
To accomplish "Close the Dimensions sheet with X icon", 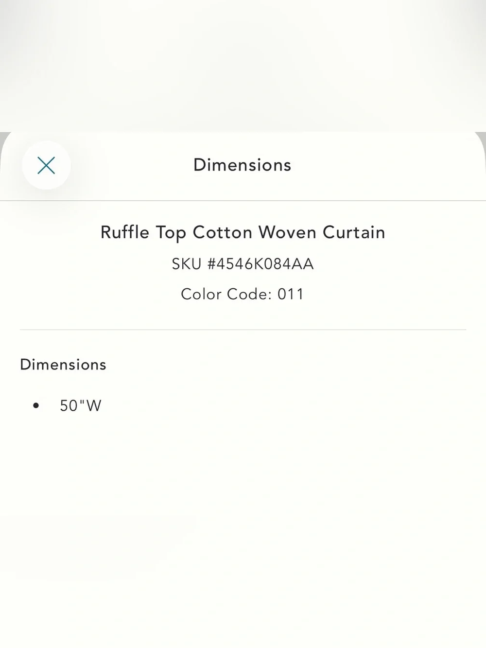I will tap(46, 165).
